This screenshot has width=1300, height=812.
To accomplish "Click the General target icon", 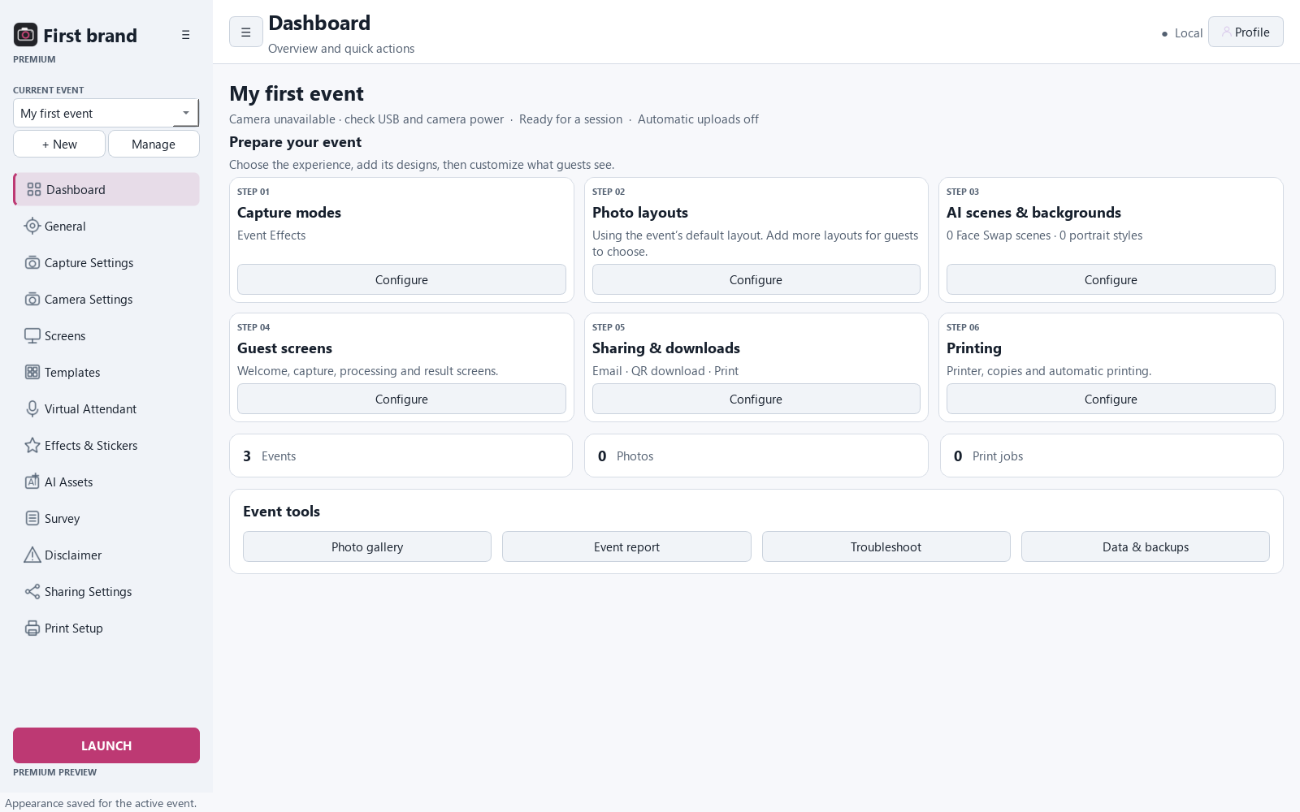I will [x=32, y=226].
